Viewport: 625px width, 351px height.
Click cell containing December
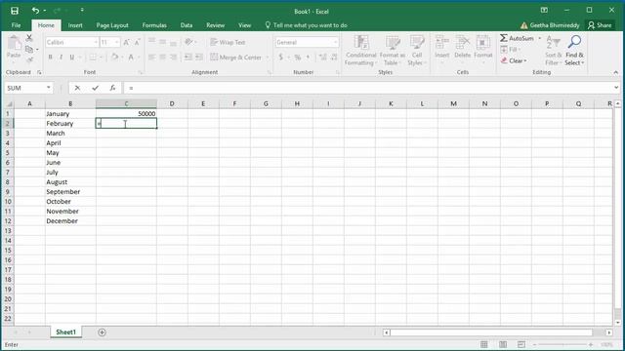click(70, 221)
